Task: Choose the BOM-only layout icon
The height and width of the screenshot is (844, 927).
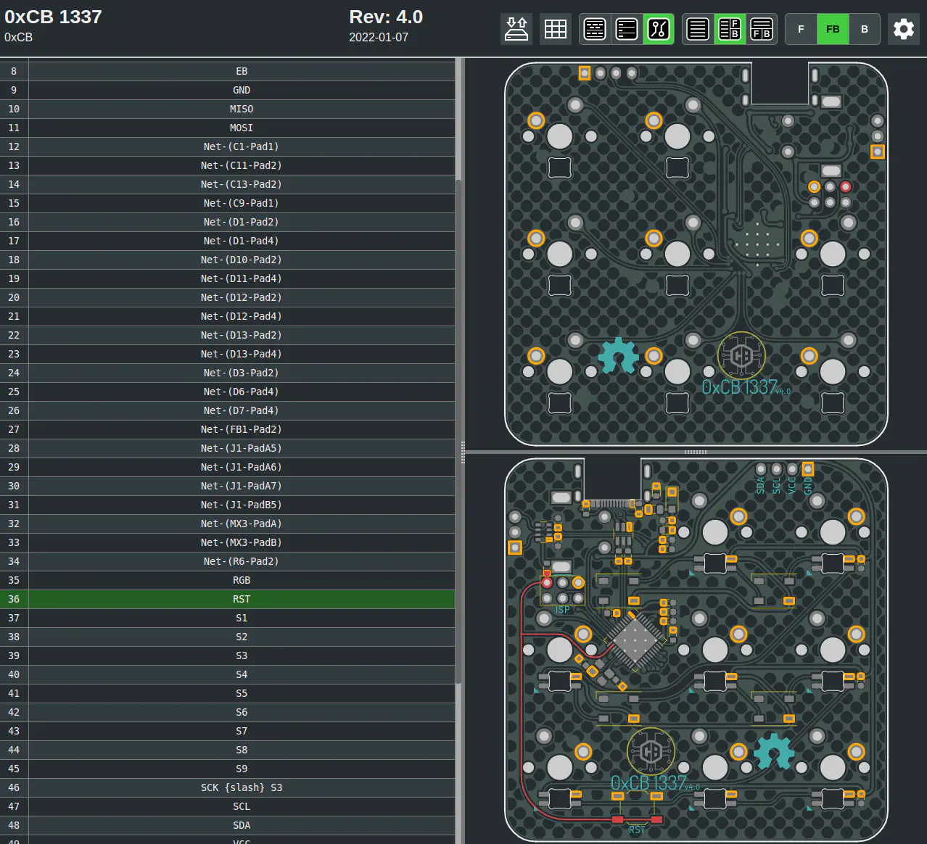Action: 698,29
